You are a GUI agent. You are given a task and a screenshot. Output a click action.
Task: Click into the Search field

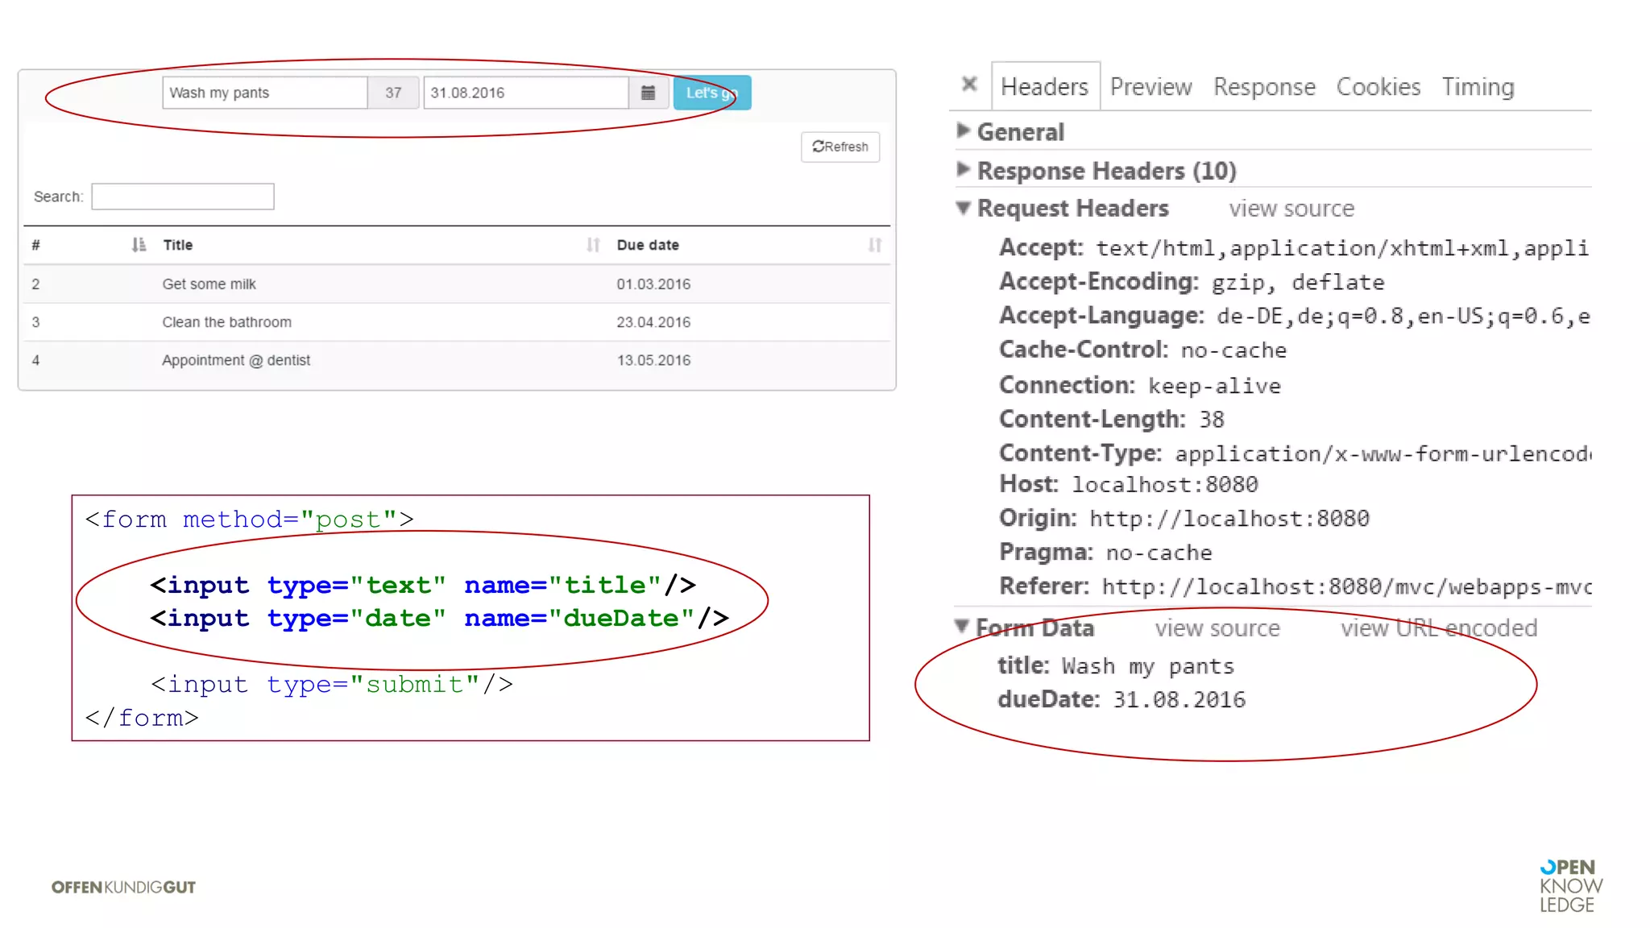coord(183,197)
